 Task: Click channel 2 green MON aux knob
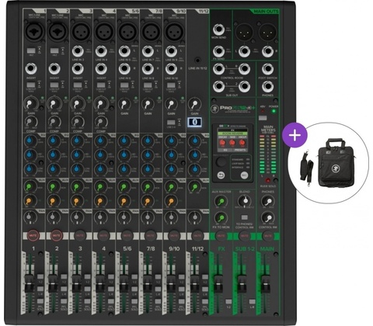coord(54,186)
